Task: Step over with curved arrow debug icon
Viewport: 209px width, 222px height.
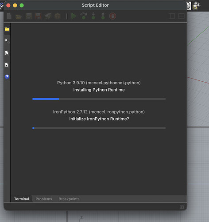Action: click(x=84, y=16)
